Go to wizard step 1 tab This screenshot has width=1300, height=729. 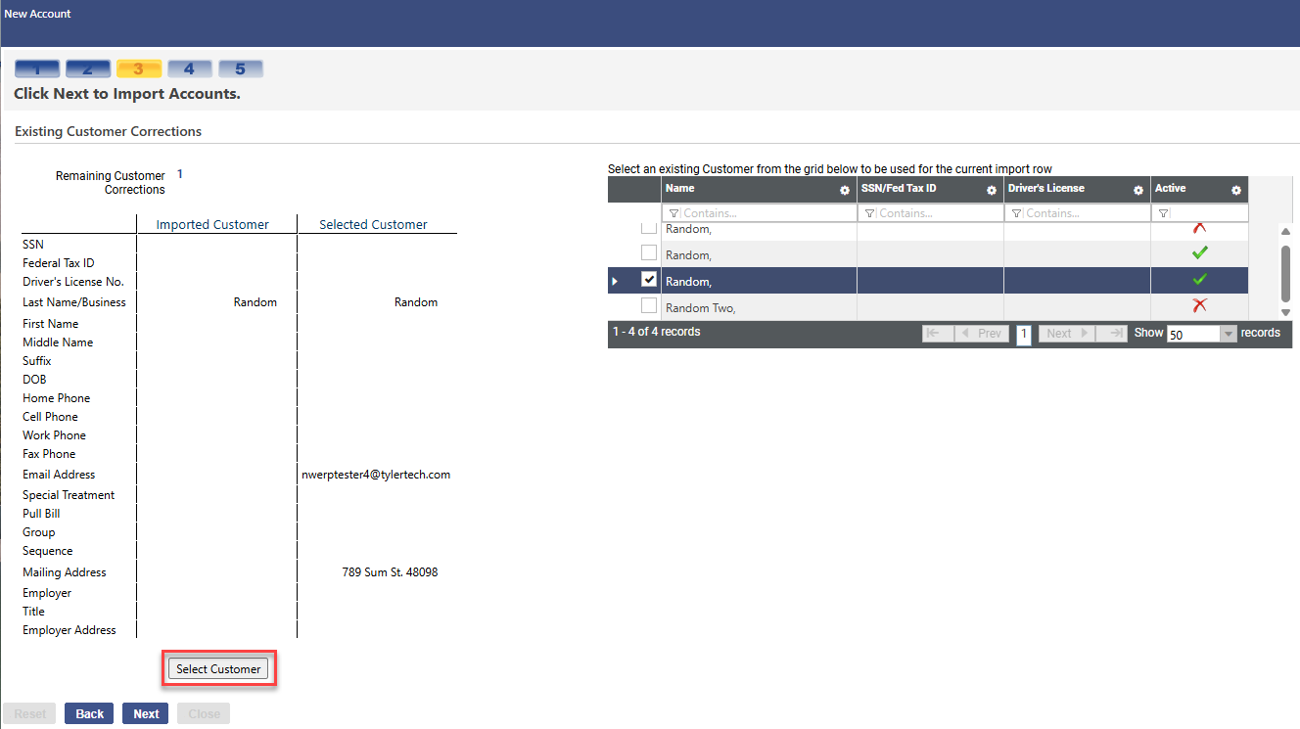click(37, 69)
